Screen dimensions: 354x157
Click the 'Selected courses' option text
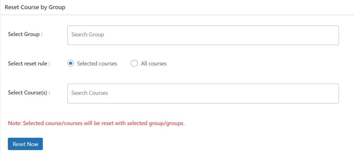97,64
